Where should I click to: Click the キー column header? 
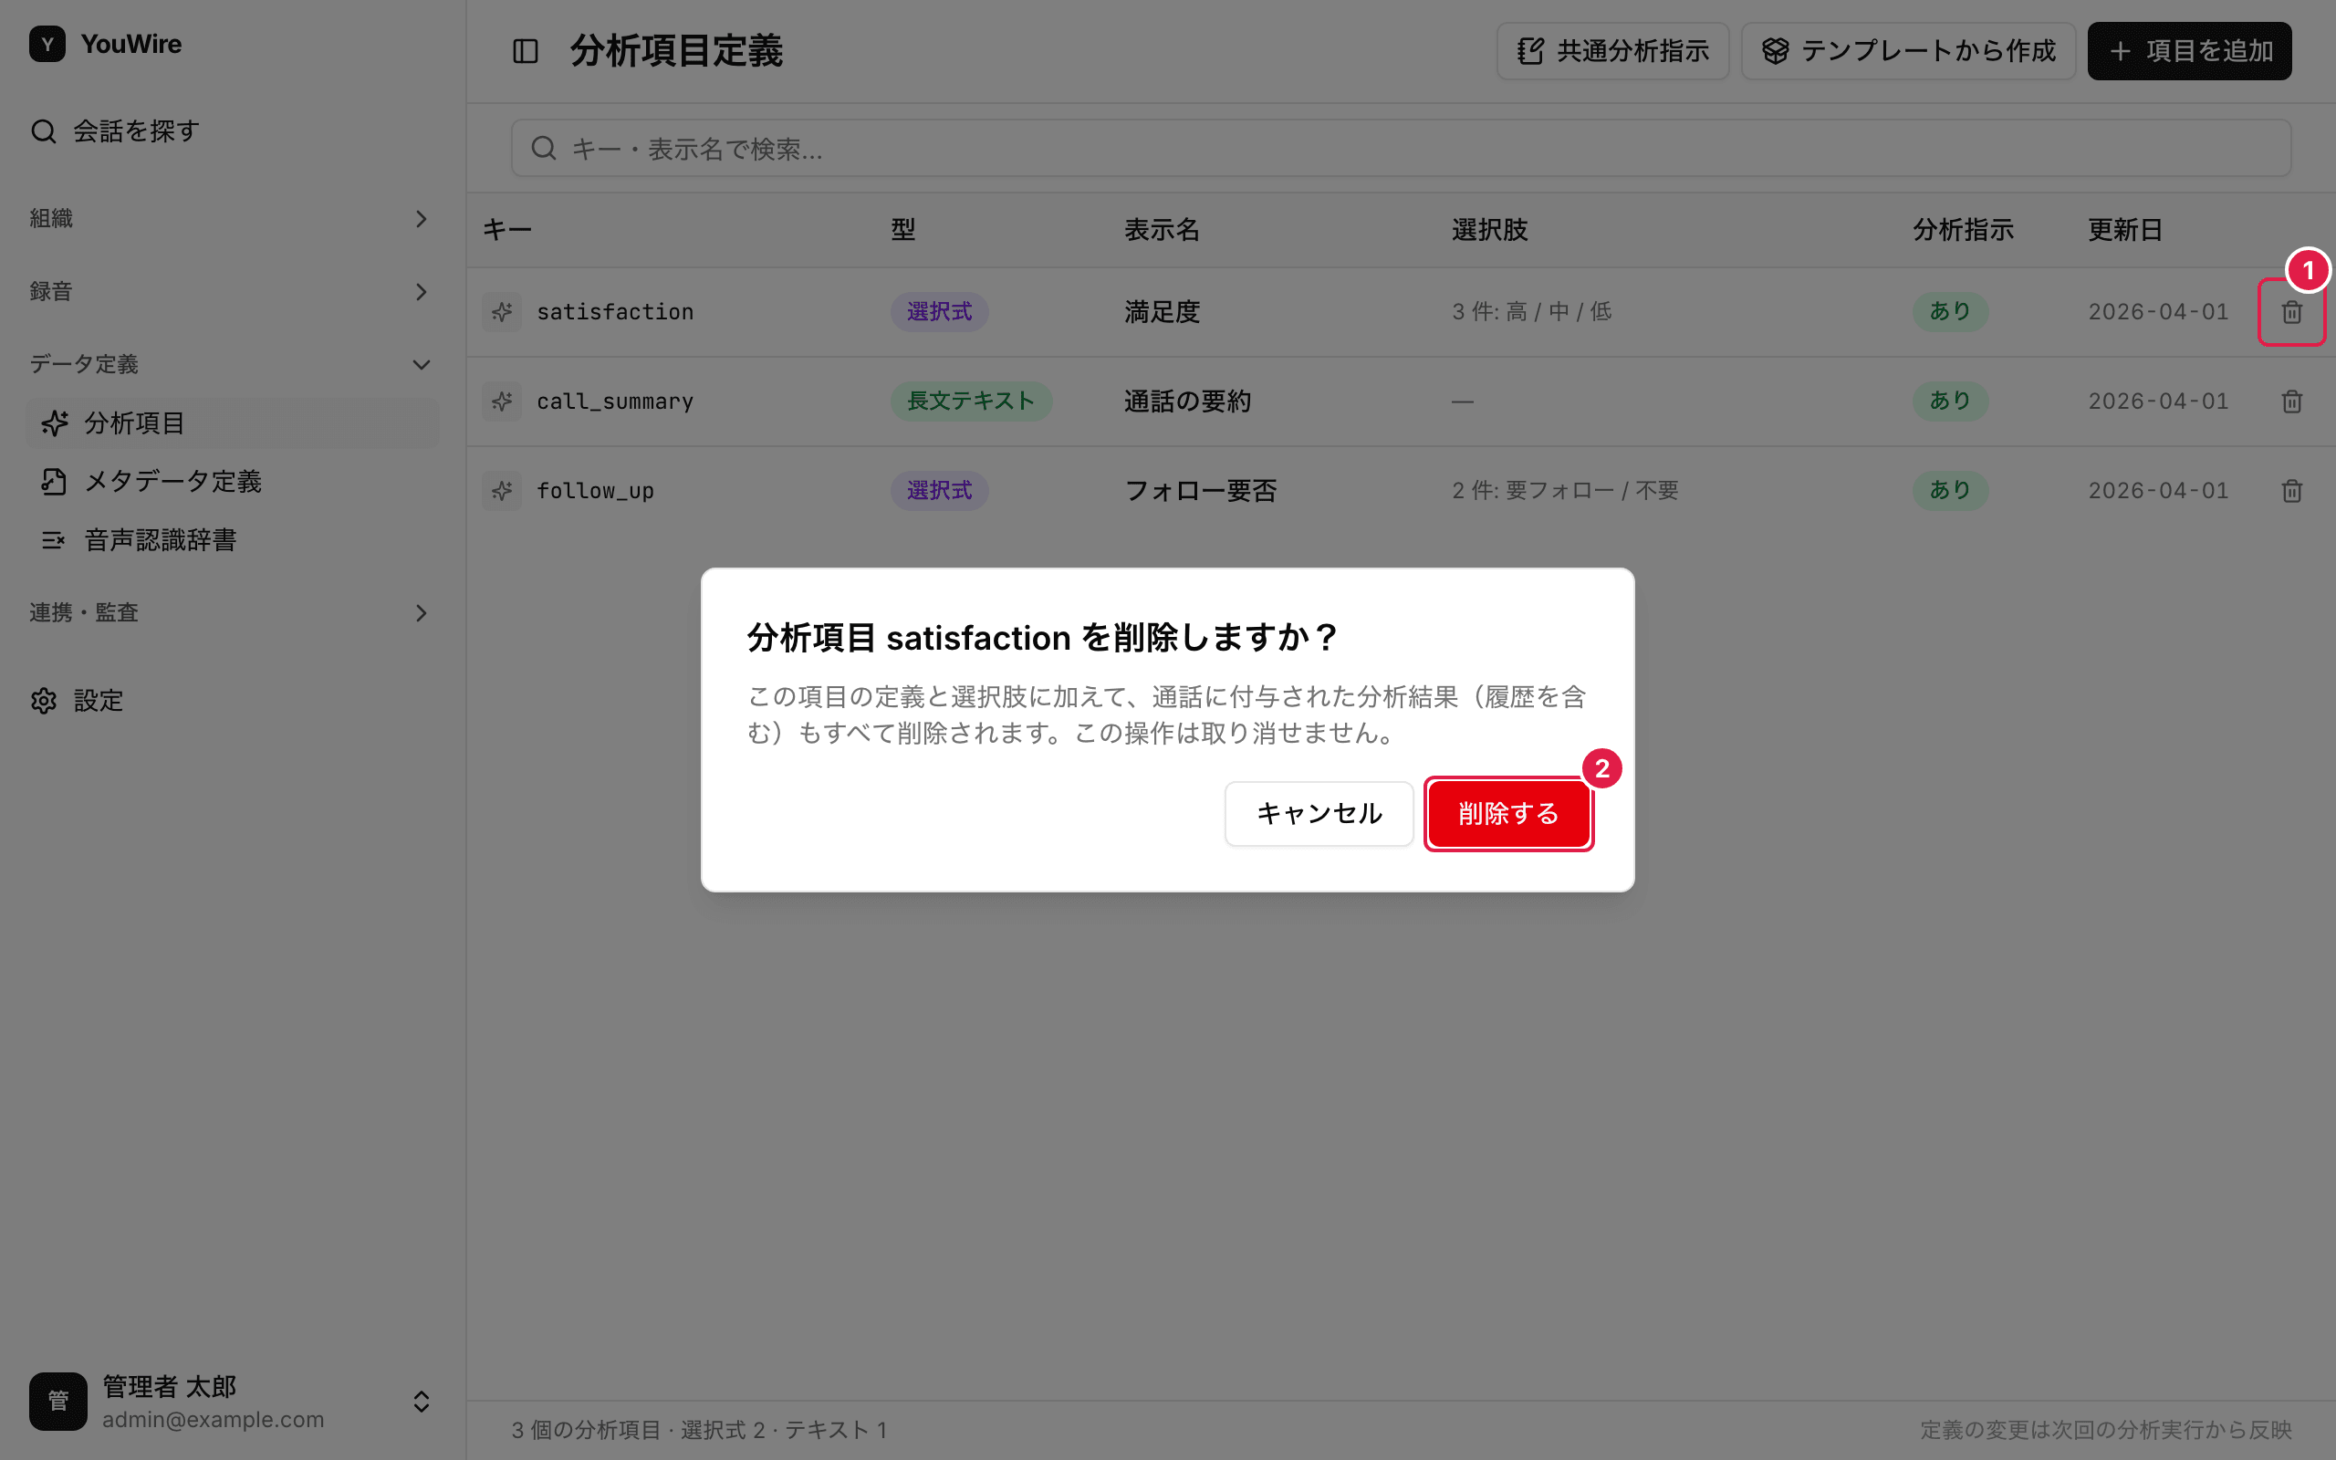(x=506, y=230)
